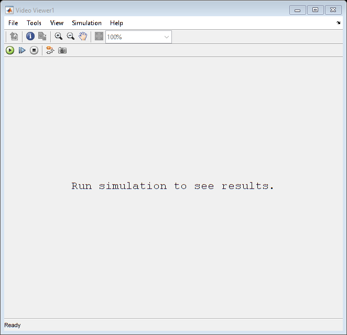The width and height of the screenshot is (347, 335).
Task: Open the View menu
Action: (57, 23)
